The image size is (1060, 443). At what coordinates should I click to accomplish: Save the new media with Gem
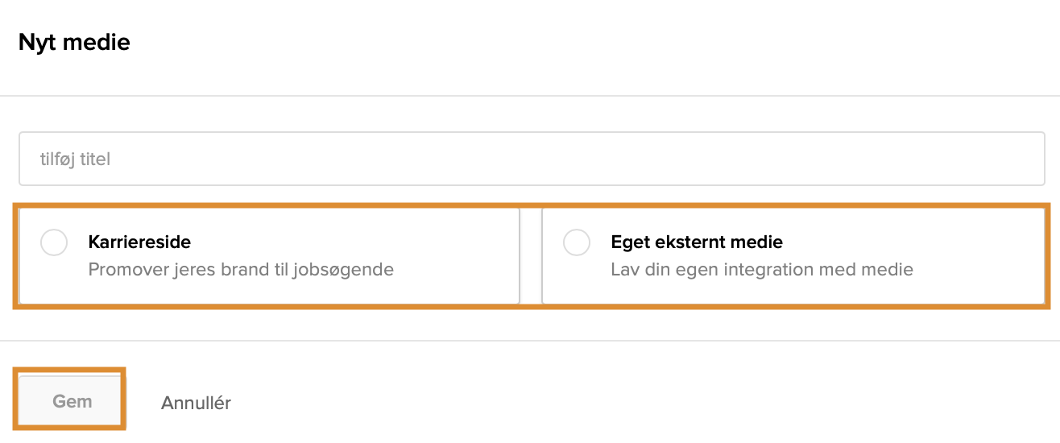pos(72,401)
